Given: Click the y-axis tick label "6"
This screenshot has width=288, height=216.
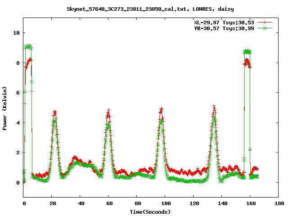Looking at the screenshot, I should (x=18, y=93).
